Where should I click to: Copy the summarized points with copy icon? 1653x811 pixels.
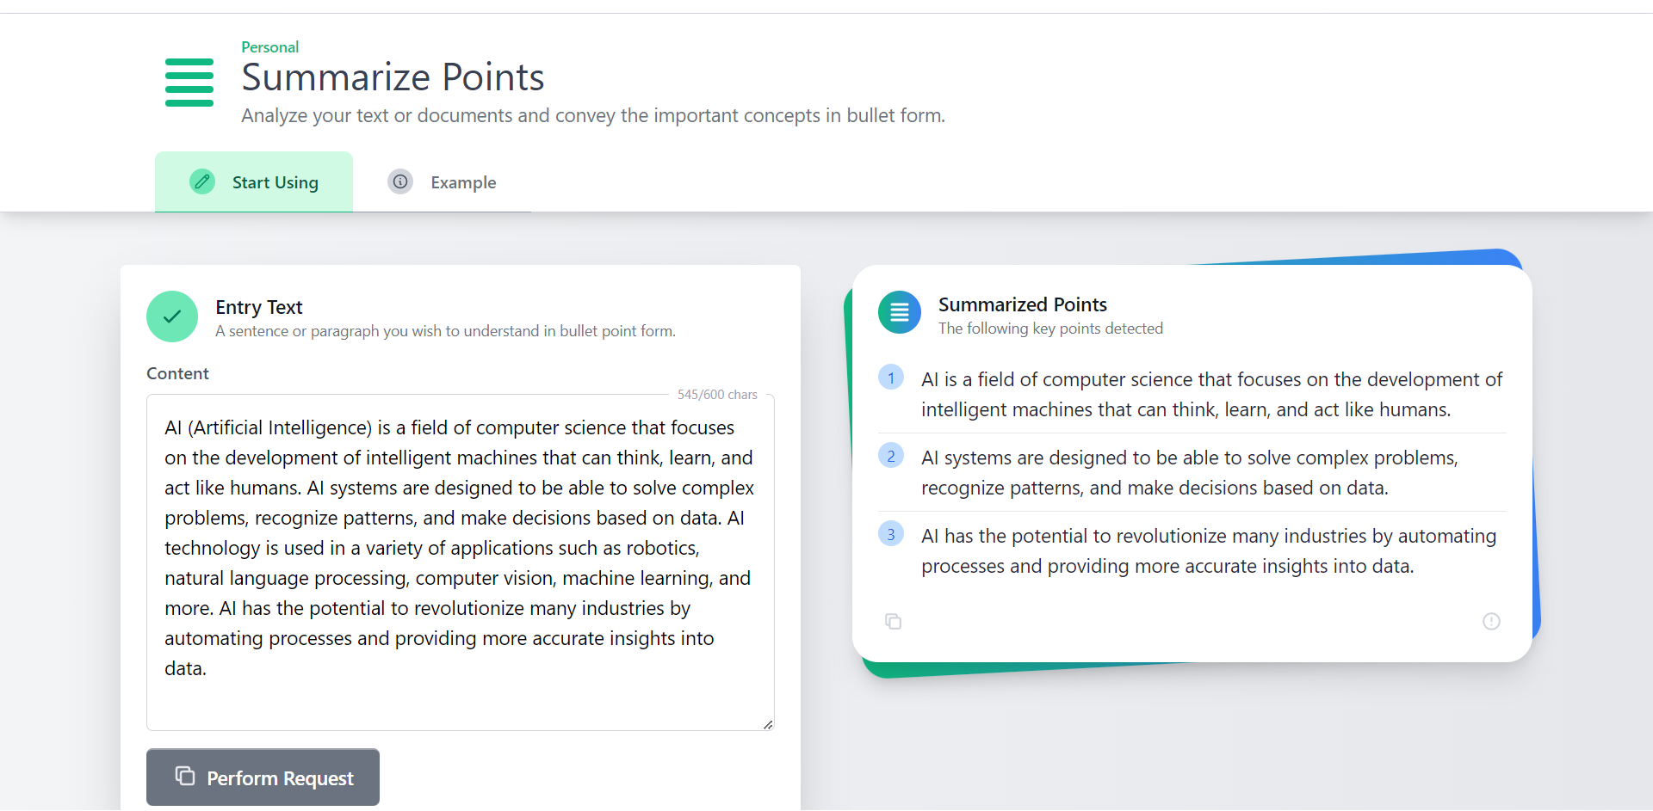click(893, 621)
